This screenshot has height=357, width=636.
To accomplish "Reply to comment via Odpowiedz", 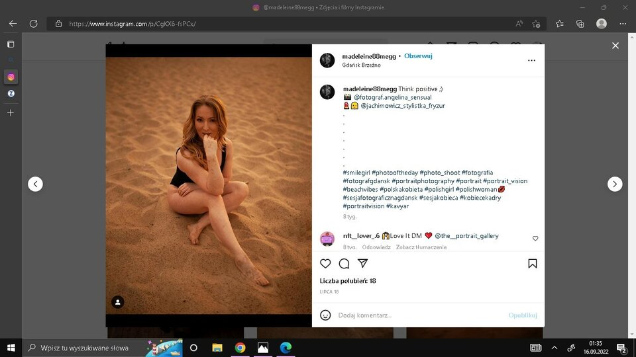I will [x=376, y=247].
